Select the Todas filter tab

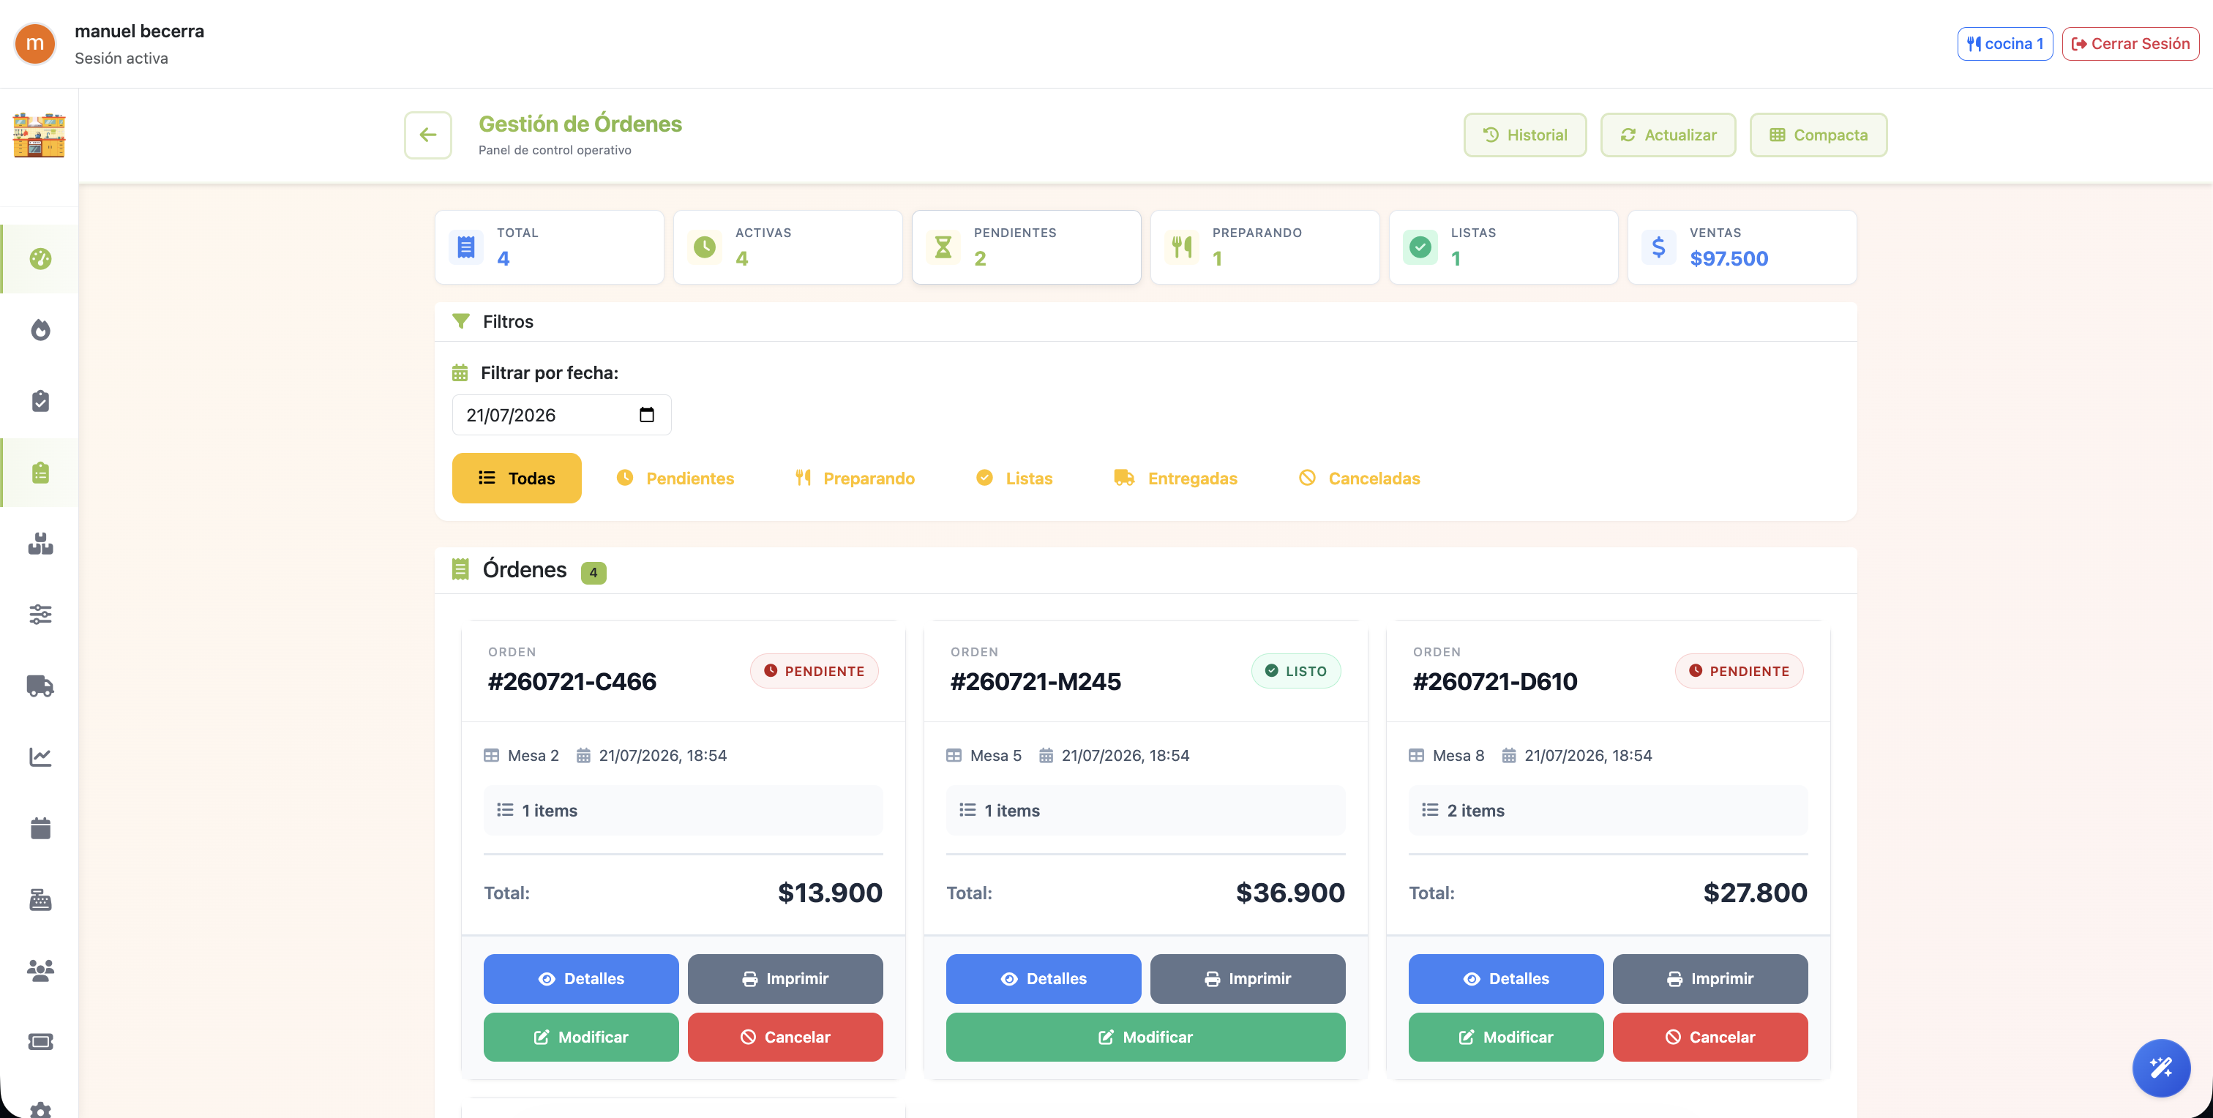point(517,479)
